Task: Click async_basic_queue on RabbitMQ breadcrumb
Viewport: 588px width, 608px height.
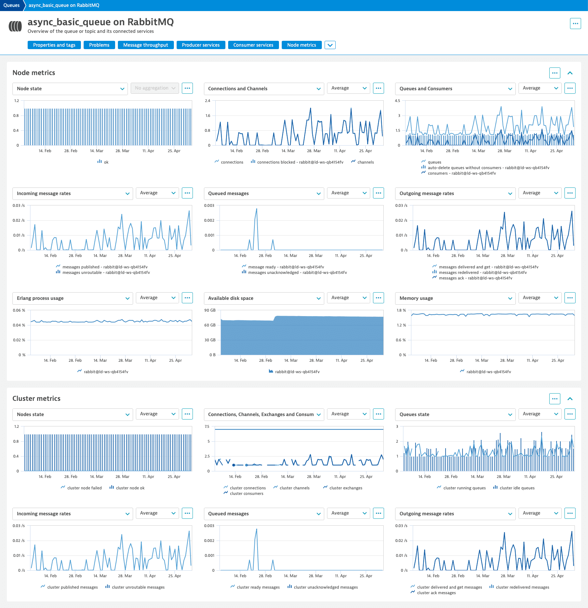Action: click(x=64, y=5)
